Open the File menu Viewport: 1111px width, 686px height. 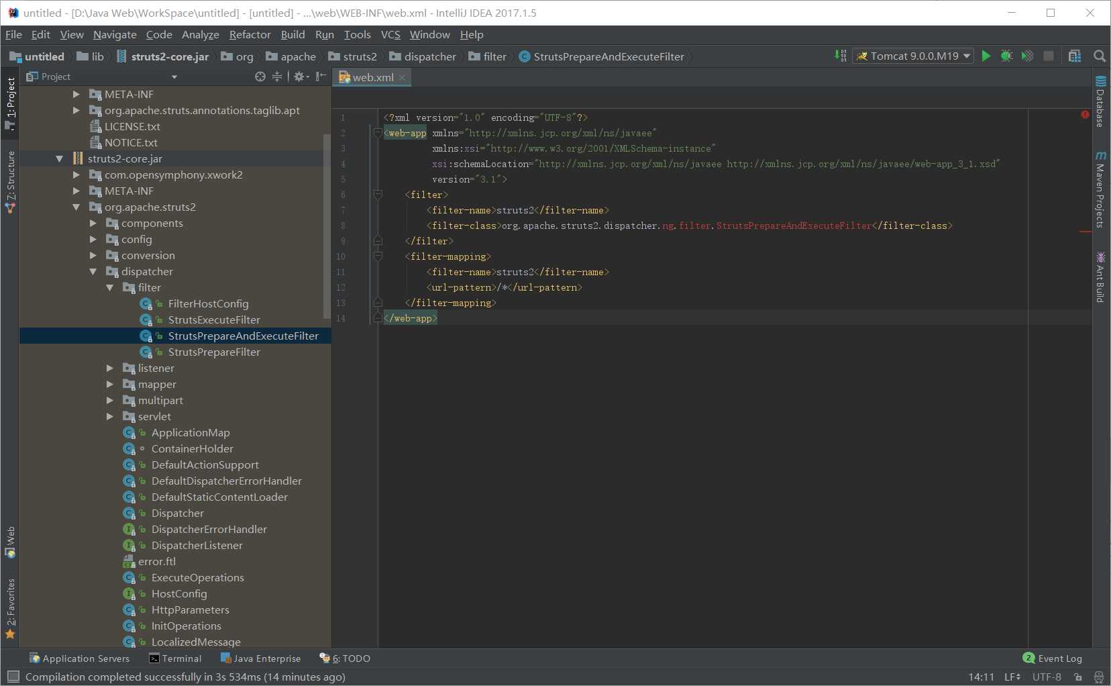(x=13, y=34)
